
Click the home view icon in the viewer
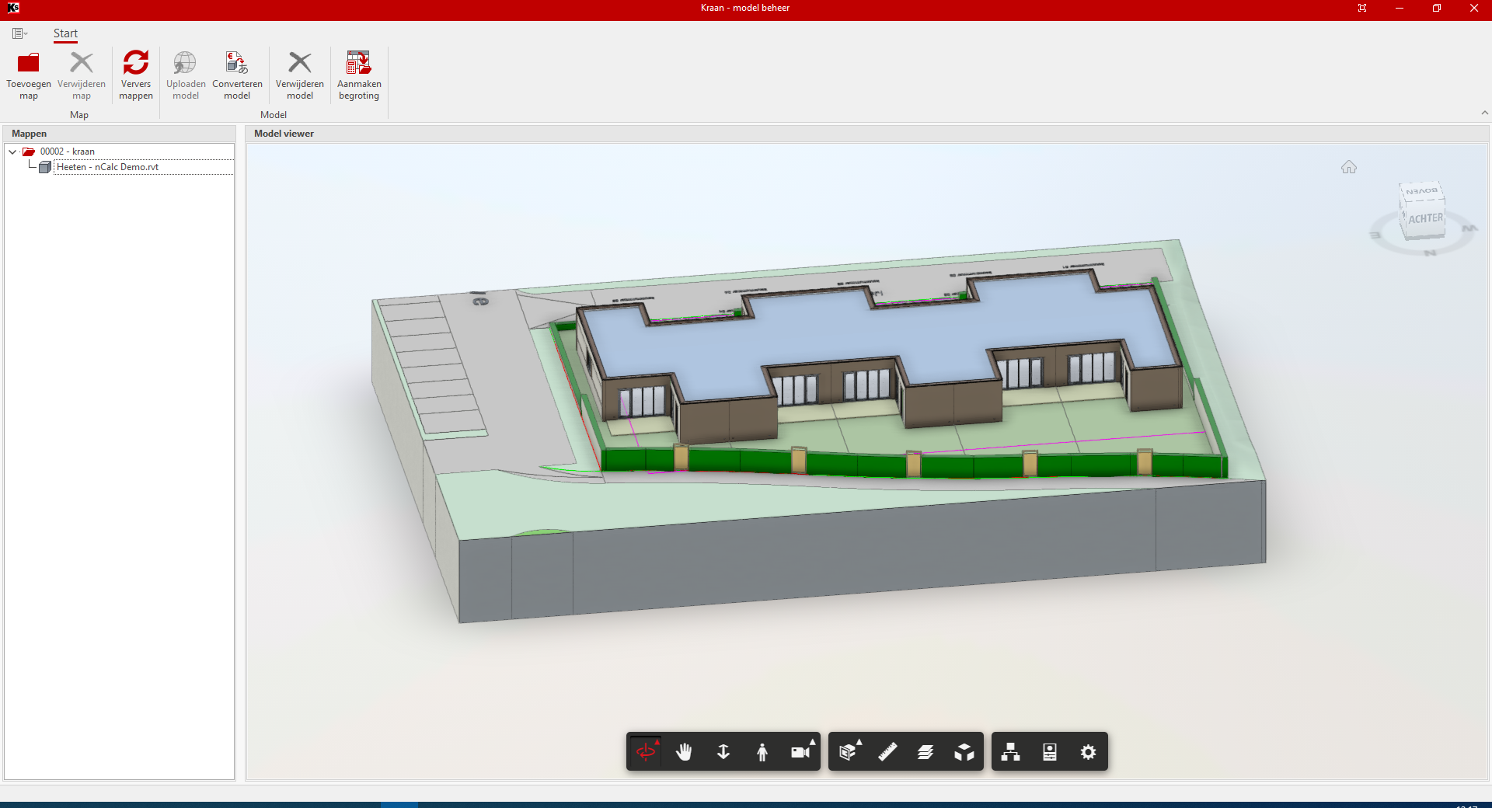click(x=1348, y=166)
